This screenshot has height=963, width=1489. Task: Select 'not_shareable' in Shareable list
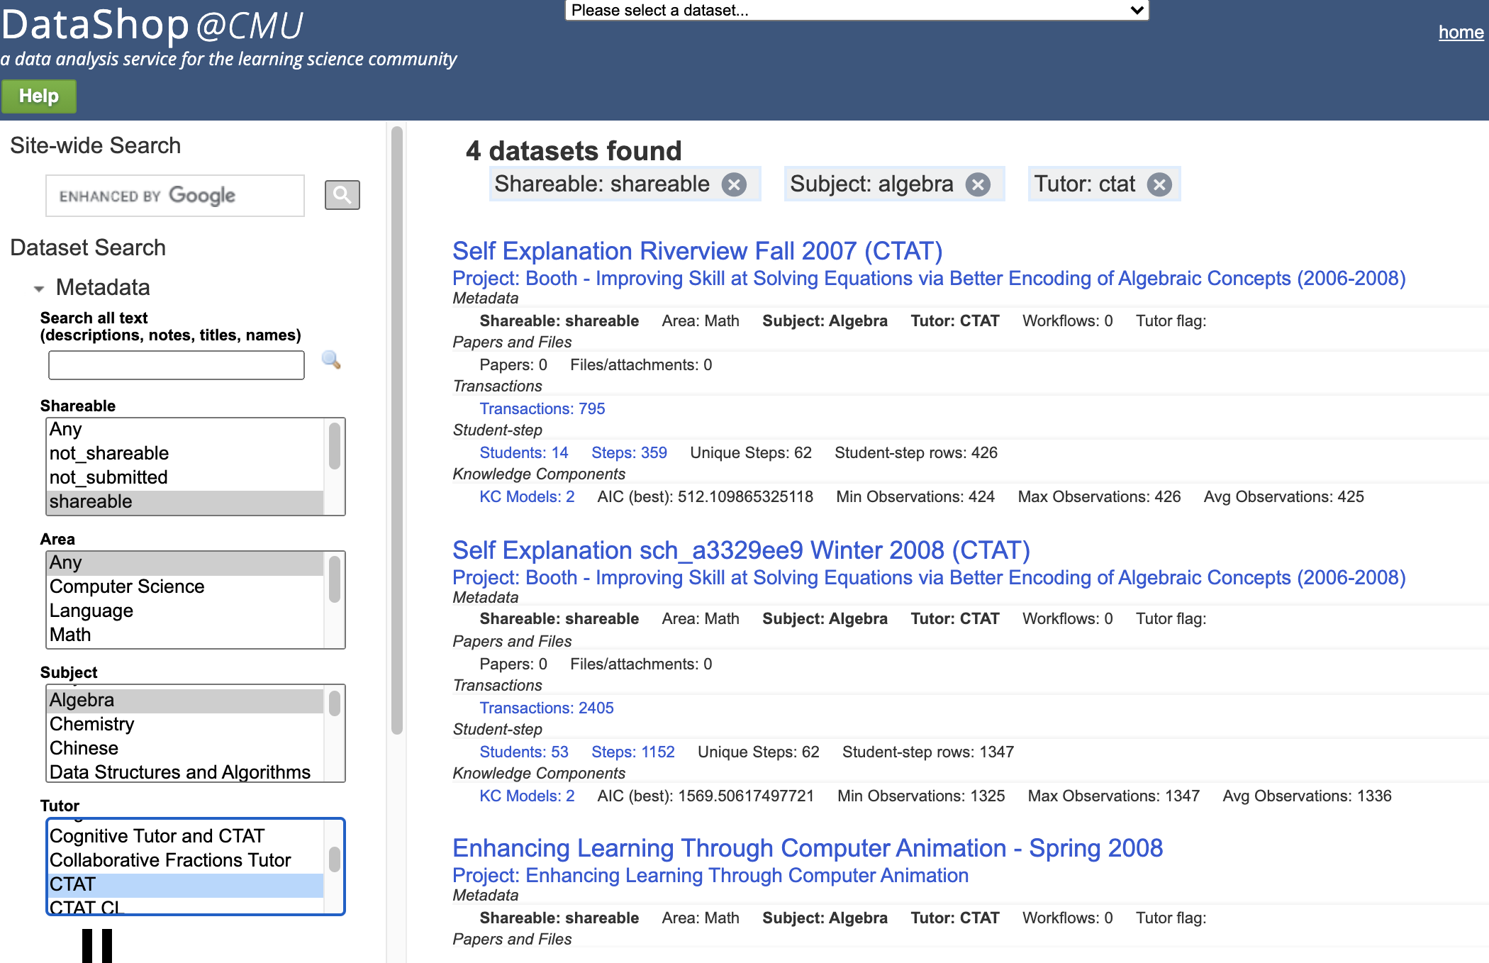[x=186, y=454]
